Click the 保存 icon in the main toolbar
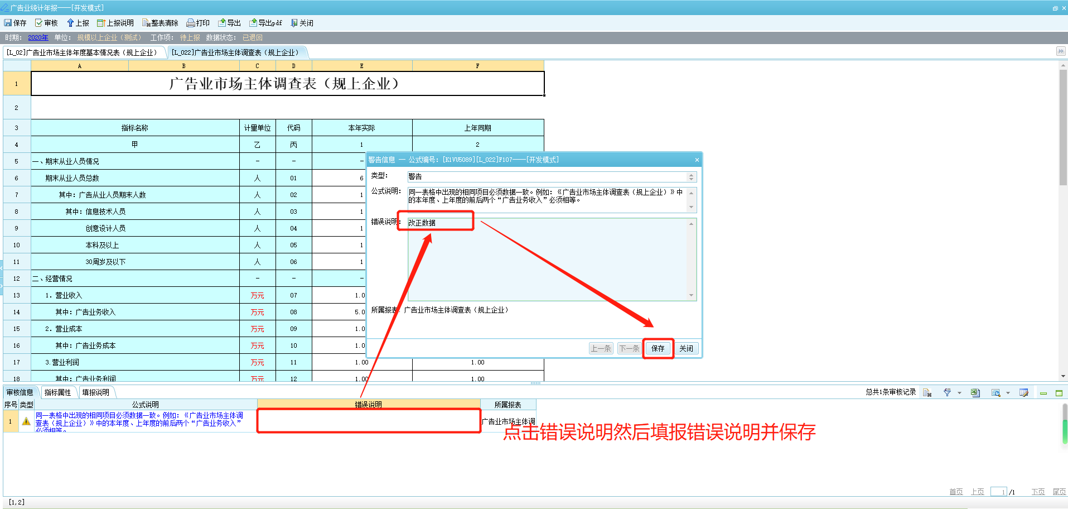 click(x=15, y=23)
